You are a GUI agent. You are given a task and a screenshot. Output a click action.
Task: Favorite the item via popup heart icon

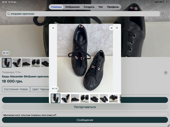tap(117, 28)
